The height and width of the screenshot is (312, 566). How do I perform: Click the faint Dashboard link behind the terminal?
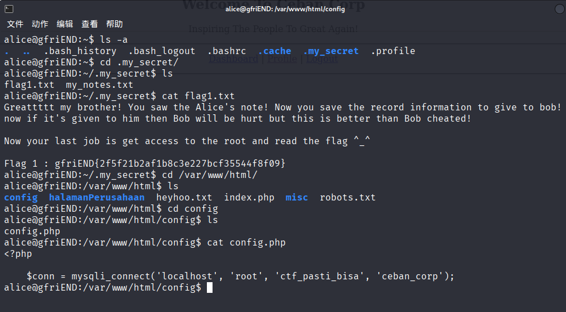point(233,59)
